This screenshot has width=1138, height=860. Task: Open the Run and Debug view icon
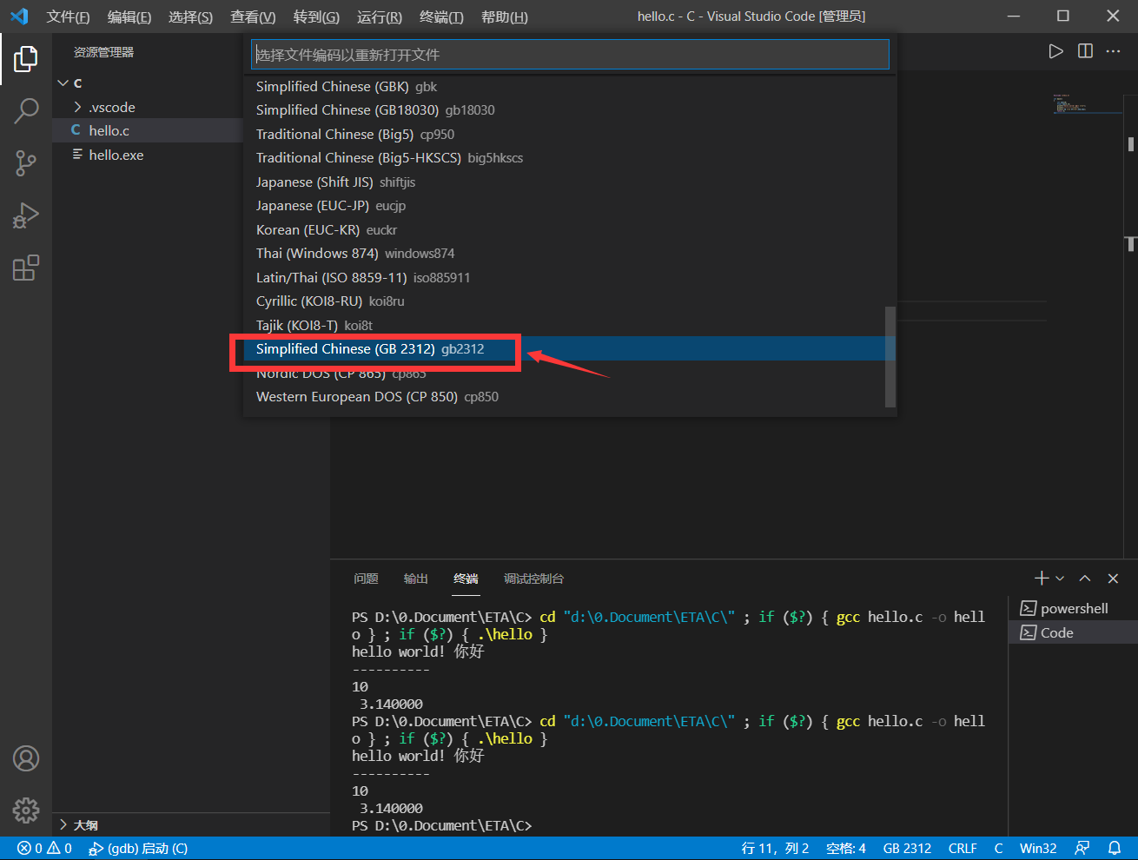(26, 215)
